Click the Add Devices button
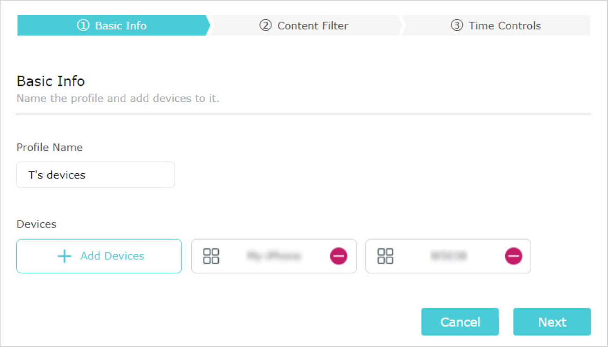This screenshot has width=608, height=347. [x=99, y=256]
